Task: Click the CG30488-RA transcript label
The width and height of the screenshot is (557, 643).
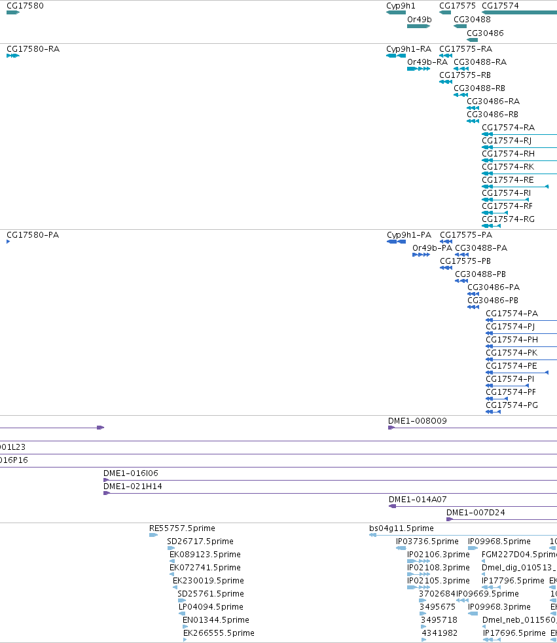Action: [x=480, y=62]
